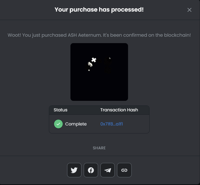200x185 pixels.
Task: Click the large white cross in the artwork
Action: tap(94, 60)
